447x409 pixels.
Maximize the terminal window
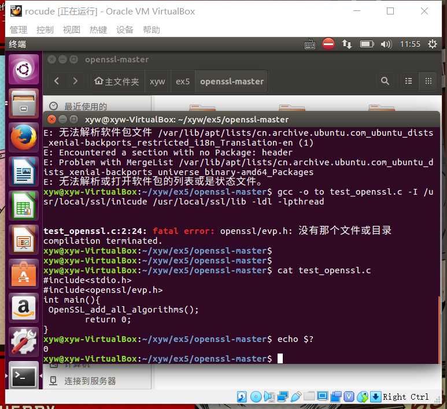(x=74, y=119)
